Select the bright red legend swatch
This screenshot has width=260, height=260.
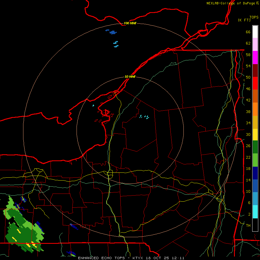255,83
